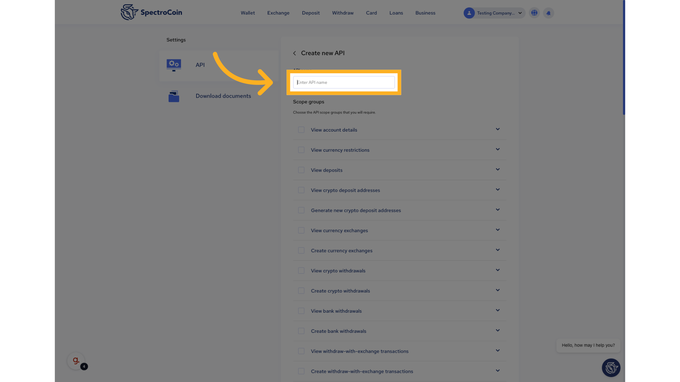Screen dimensions: 680x382
Task: Expand the View currency restrictions chevron
Action: coord(498,149)
